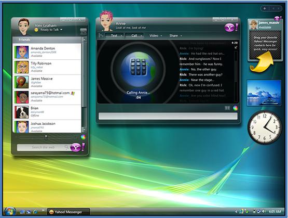Viewport: 288px width, 218px height.
Task: Open the color wheel icon in friends panel
Action: (83, 137)
